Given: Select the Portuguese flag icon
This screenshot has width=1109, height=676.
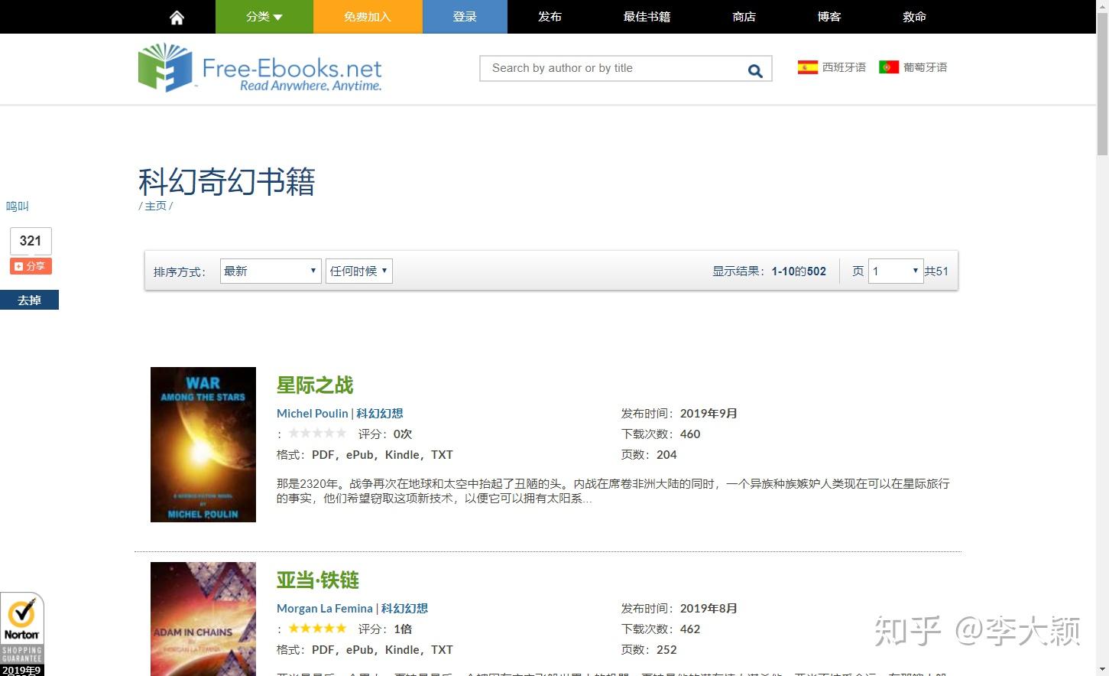Looking at the screenshot, I should pos(888,67).
